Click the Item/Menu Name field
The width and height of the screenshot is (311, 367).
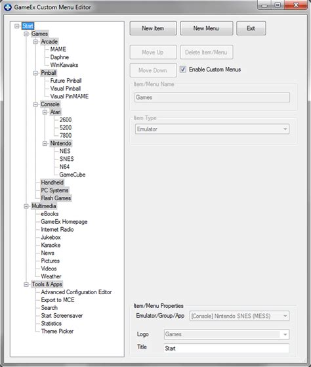pyautogui.click(x=212, y=97)
